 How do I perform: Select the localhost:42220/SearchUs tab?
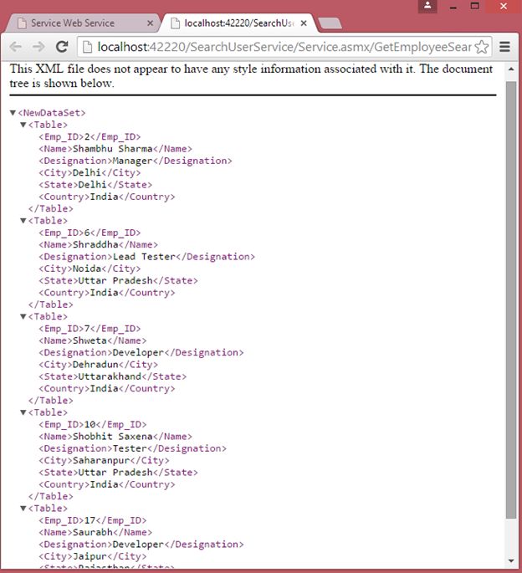[x=238, y=23]
